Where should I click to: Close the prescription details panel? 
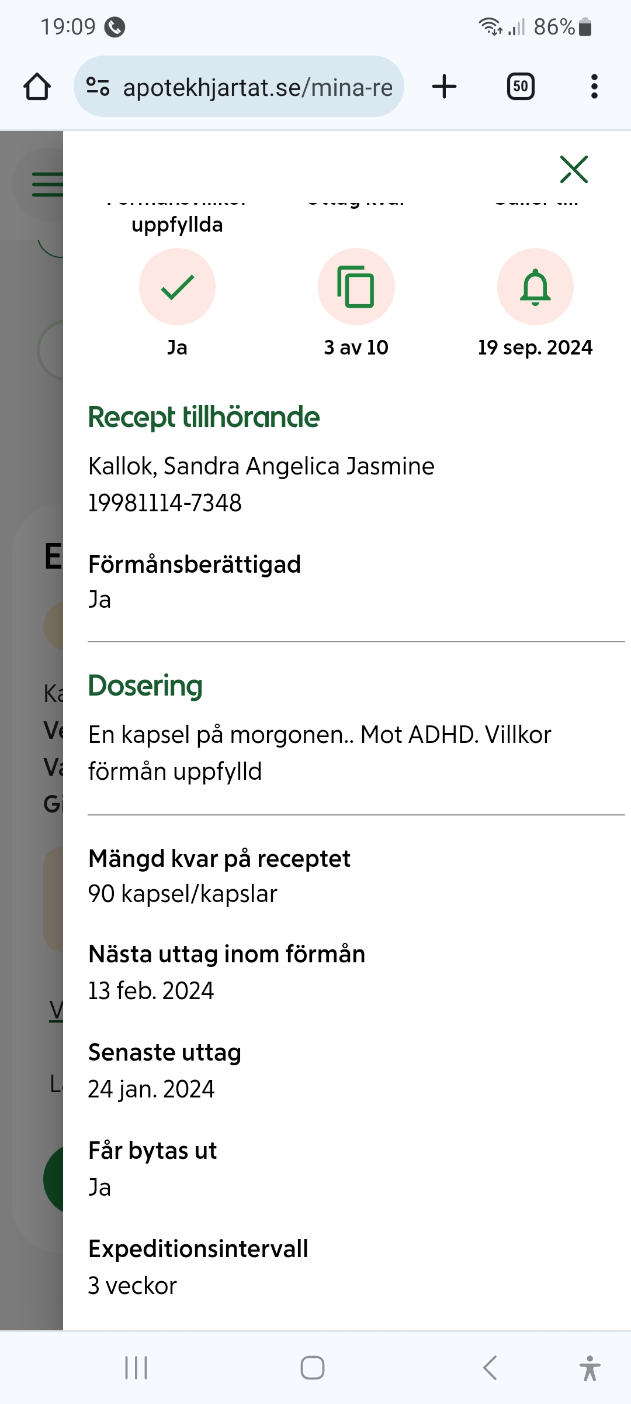tap(573, 170)
